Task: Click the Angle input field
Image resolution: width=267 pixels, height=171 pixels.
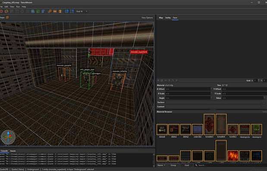Action: pos(188,98)
